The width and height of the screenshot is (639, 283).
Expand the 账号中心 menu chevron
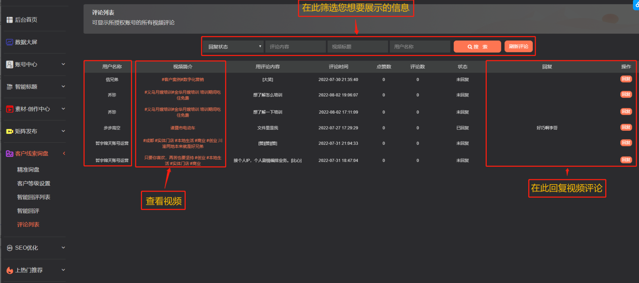pyautogui.click(x=63, y=64)
